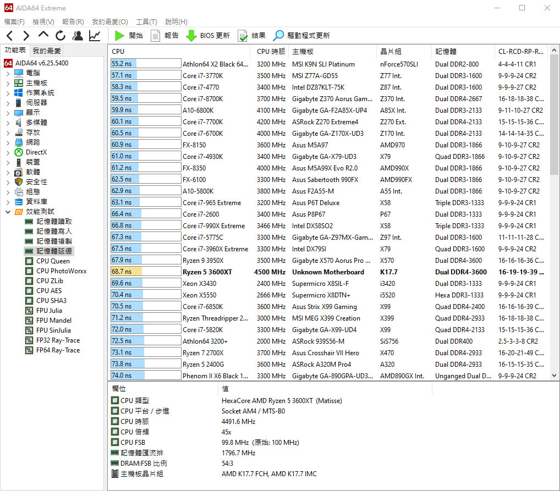Select the 伺服器 server icon in tree
Screen dimensions: 560x491
pyautogui.click(x=19, y=103)
